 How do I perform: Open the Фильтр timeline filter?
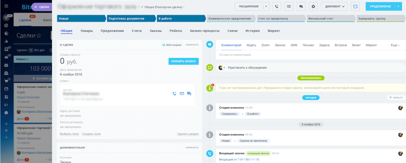[396, 97]
